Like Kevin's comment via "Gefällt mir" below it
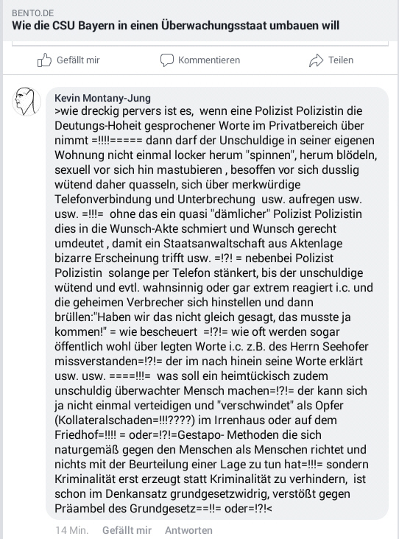The width and height of the screenshot is (399, 539). click(127, 530)
